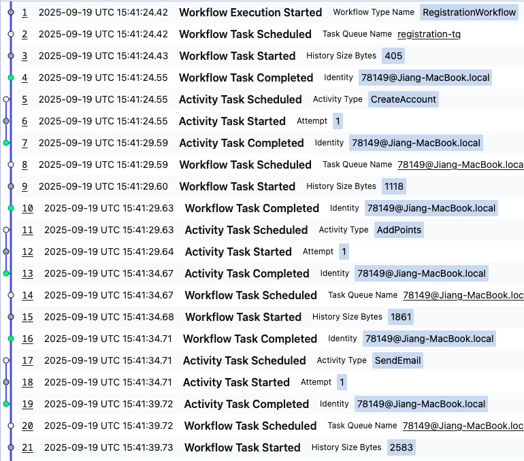Click timeline dot for event 21

tap(11, 447)
